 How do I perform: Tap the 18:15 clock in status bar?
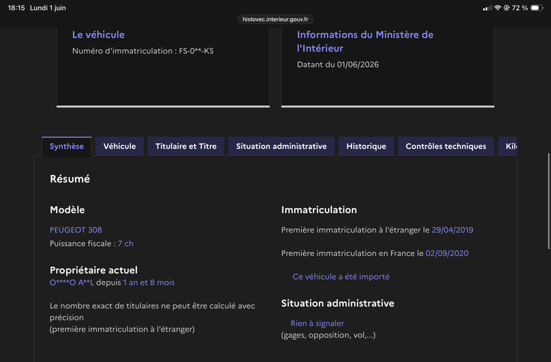click(16, 8)
